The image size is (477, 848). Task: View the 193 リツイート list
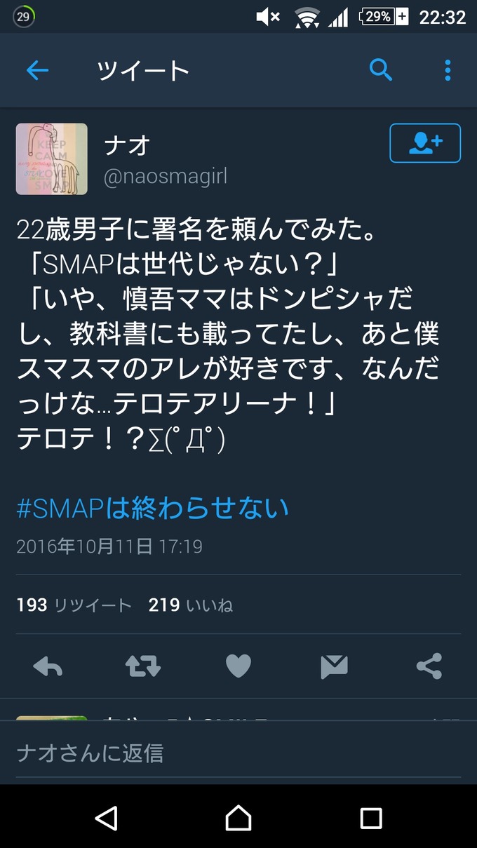tap(74, 605)
